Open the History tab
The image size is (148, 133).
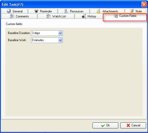[x=89, y=16]
